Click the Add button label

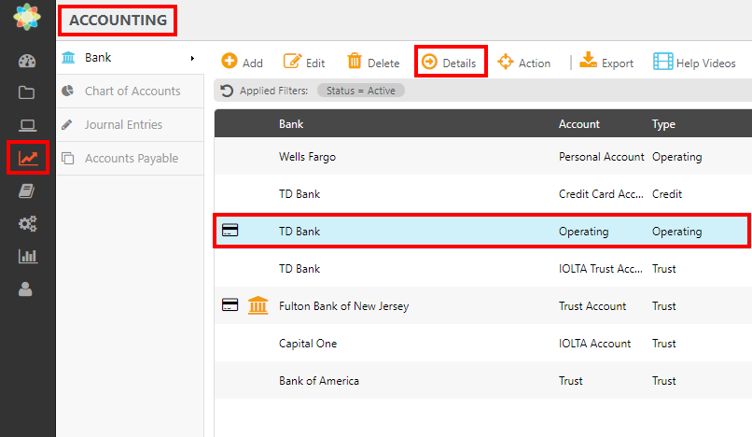pyautogui.click(x=253, y=63)
